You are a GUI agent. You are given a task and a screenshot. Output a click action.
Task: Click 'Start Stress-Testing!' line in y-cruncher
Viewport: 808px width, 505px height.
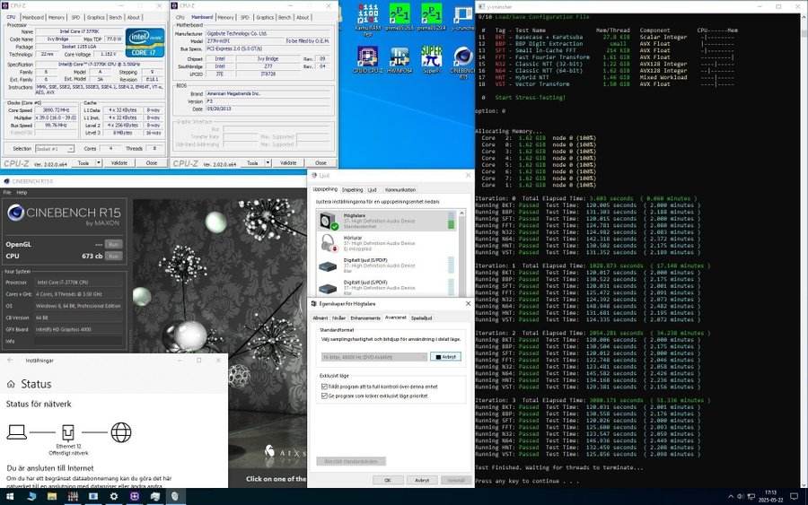click(x=531, y=97)
